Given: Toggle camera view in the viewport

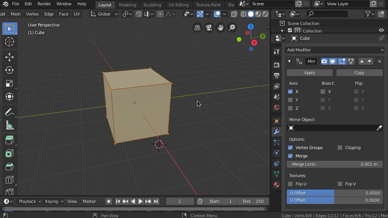Looking at the screenshot, I should point(209,28).
